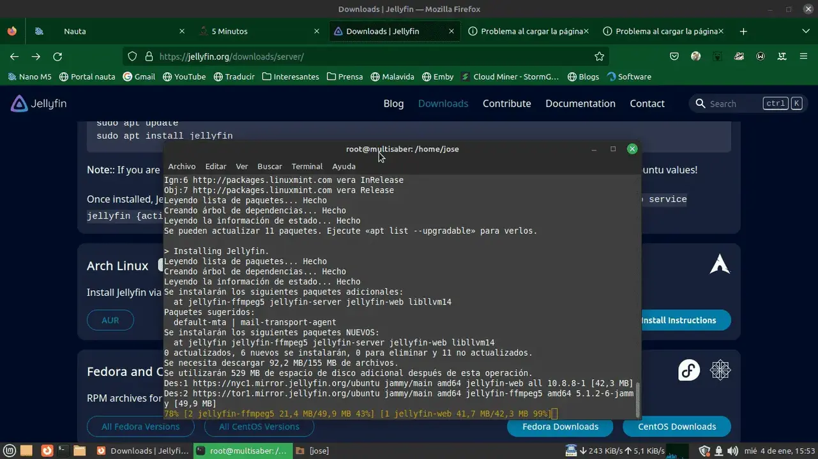
Task: Switch to the 5 Minutos tab
Action: (x=261, y=31)
